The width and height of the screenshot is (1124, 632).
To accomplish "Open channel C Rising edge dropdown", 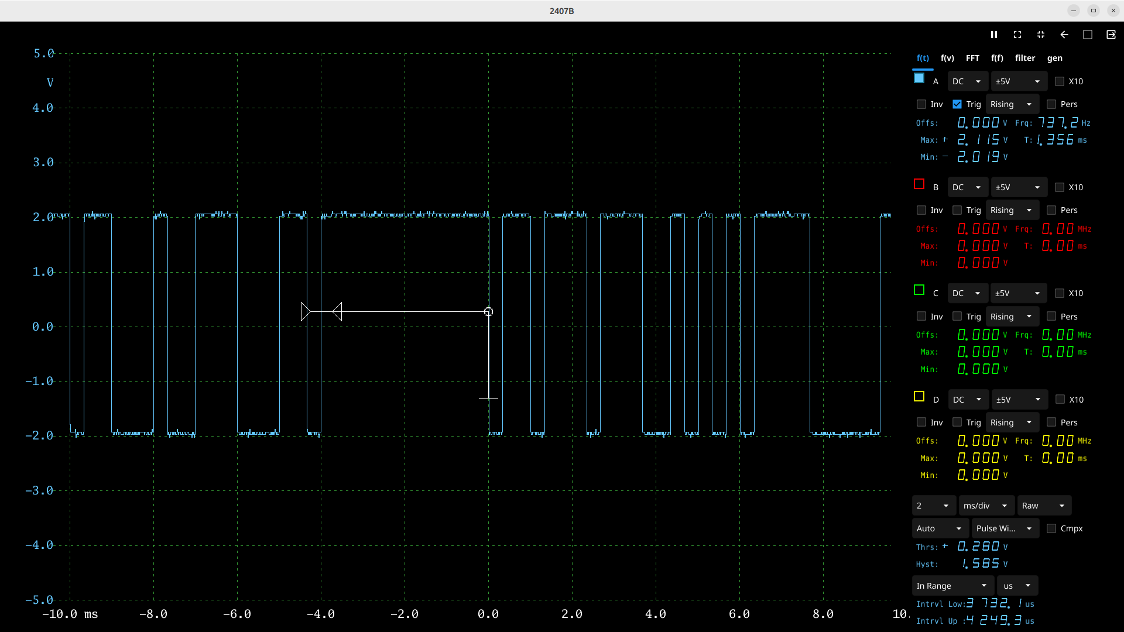I will click(1012, 317).
